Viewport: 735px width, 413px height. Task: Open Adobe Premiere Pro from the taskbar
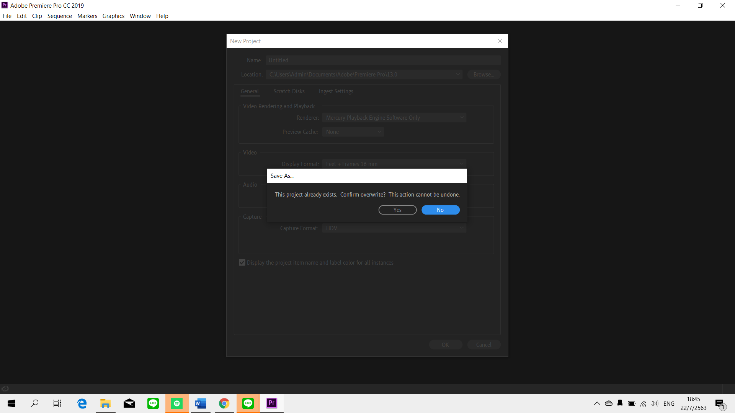tap(272, 403)
